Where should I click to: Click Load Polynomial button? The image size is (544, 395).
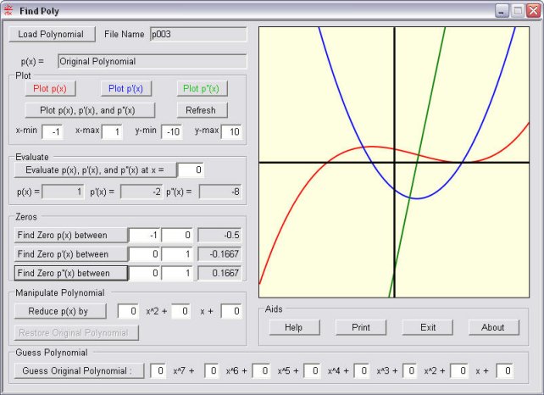(x=51, y=34)
